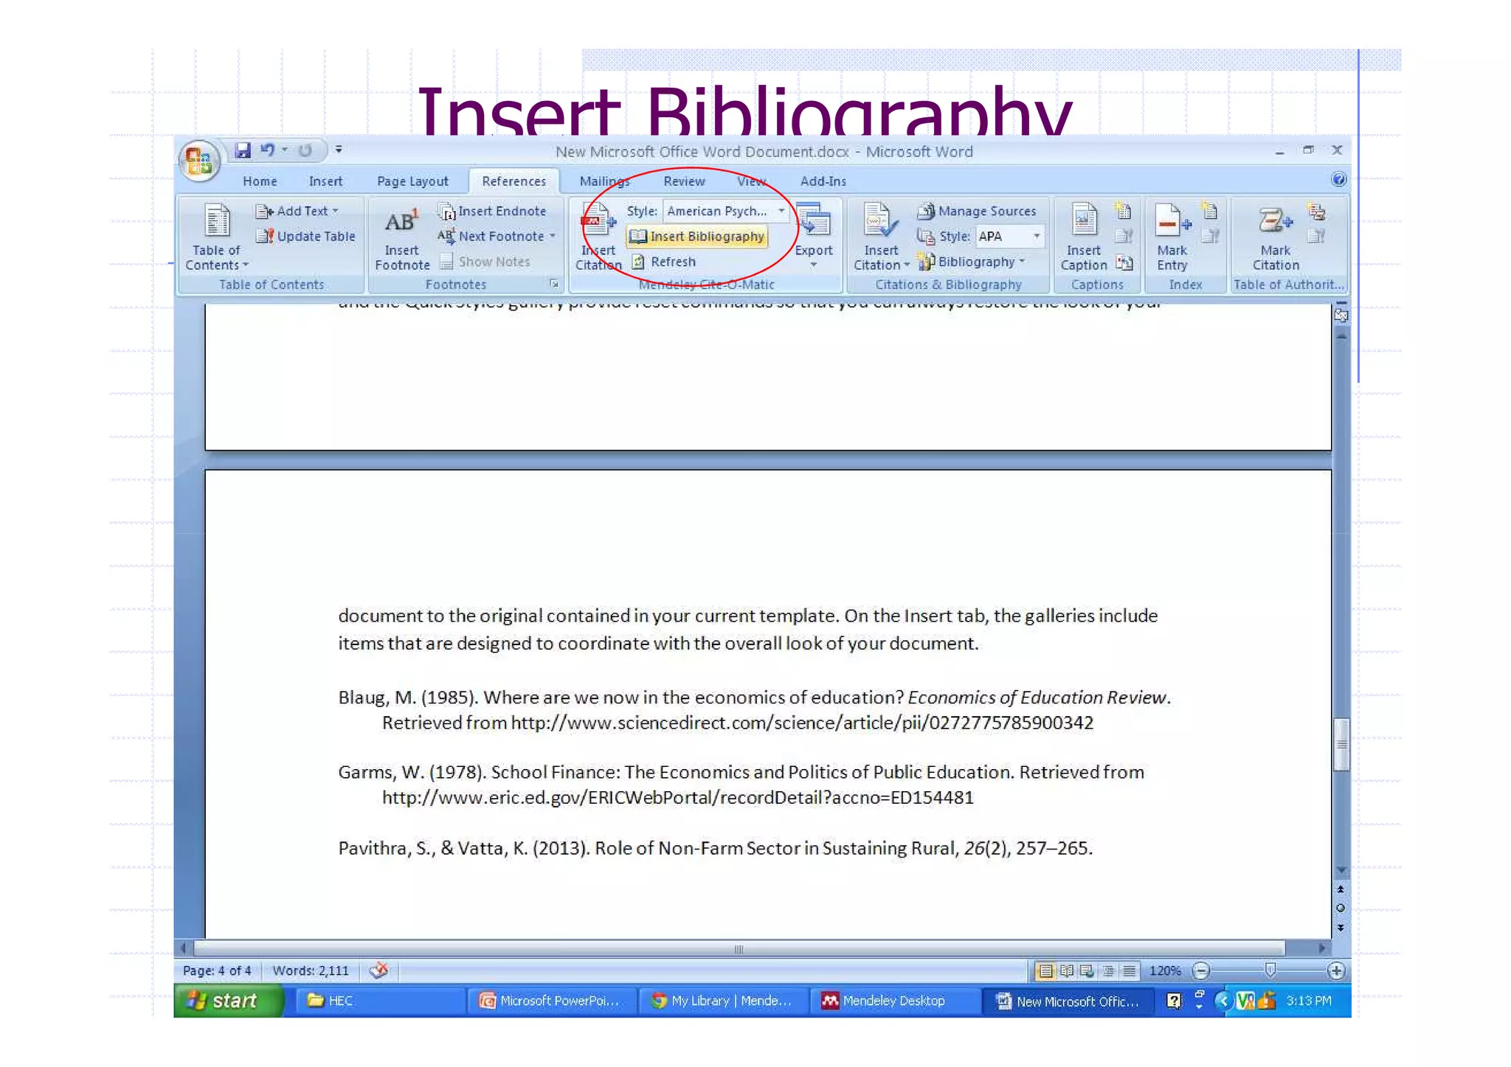The image size is (1511, 1067).
Task: Open Footnotes dialog launcher
Action: click(554, 284)
